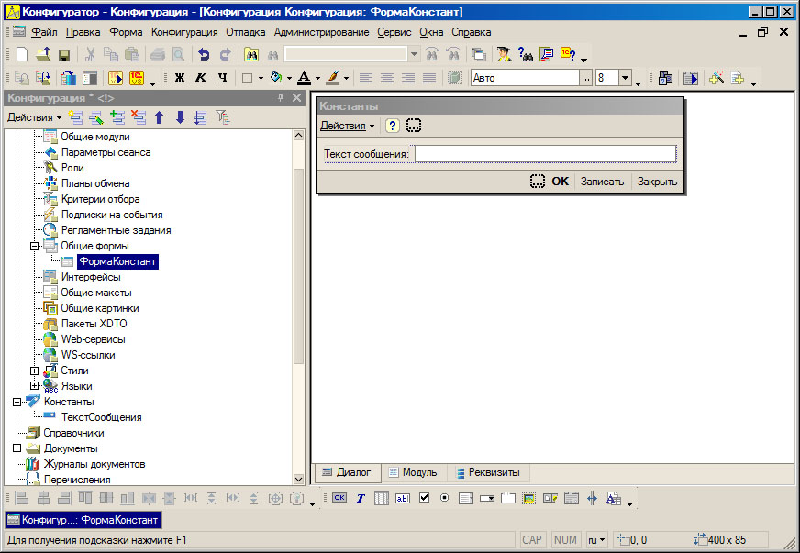This screenshot has width=800, height=553.
Task: Insert a splitter using the blue splitter icon
Action: [x=592, y=498]
